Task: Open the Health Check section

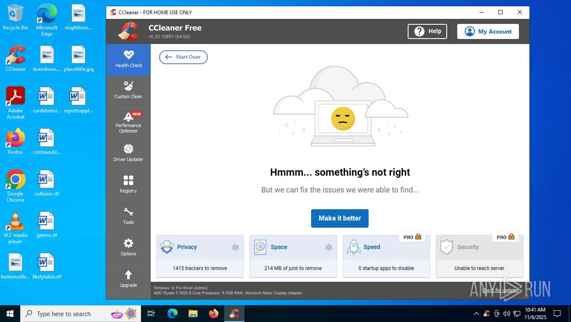Action: pos(128,60)
